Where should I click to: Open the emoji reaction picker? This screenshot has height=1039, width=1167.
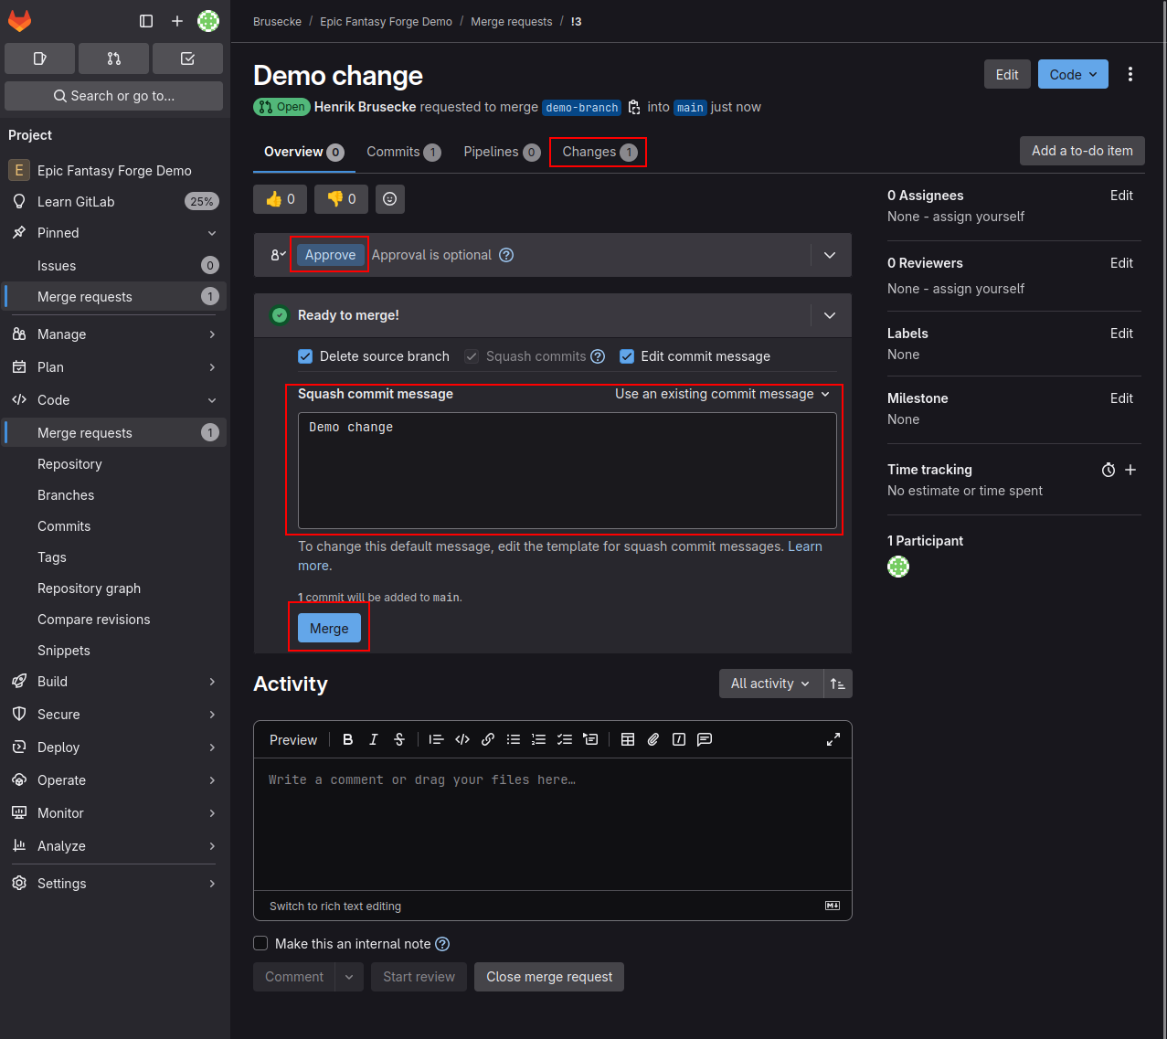(390, 198)
